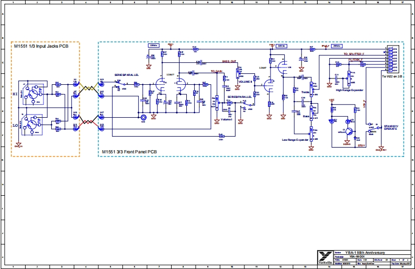The height and width of the screenshot is (269, 415).
Task: Click the Low Range Expander label
Action: click(296, 140)
